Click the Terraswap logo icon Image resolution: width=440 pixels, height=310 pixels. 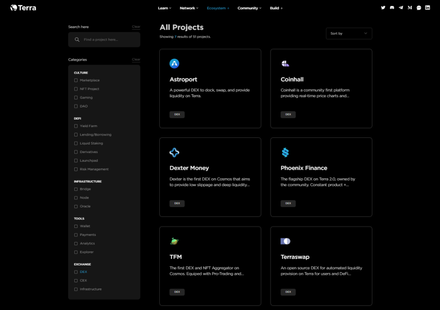pos(285,241)
